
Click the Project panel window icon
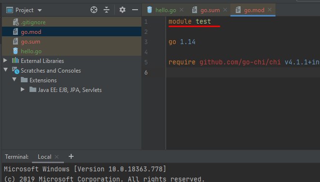pos(10,10)
